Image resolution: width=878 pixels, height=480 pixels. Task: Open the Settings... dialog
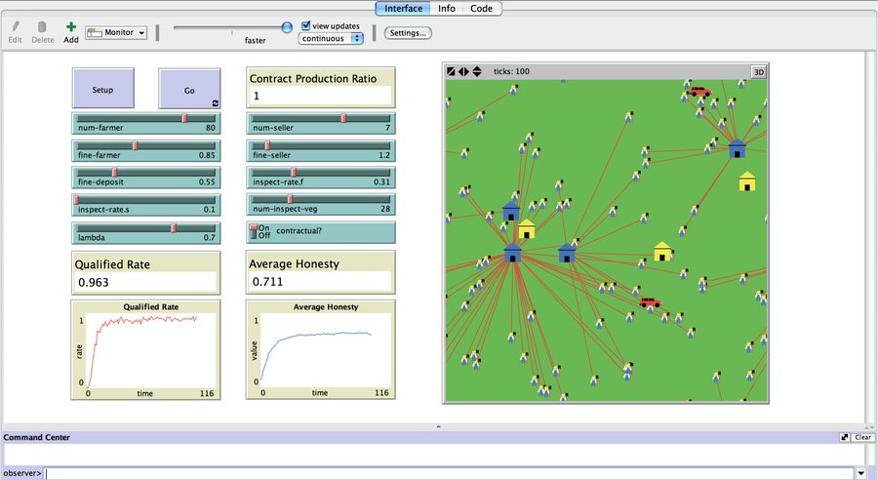407,33
